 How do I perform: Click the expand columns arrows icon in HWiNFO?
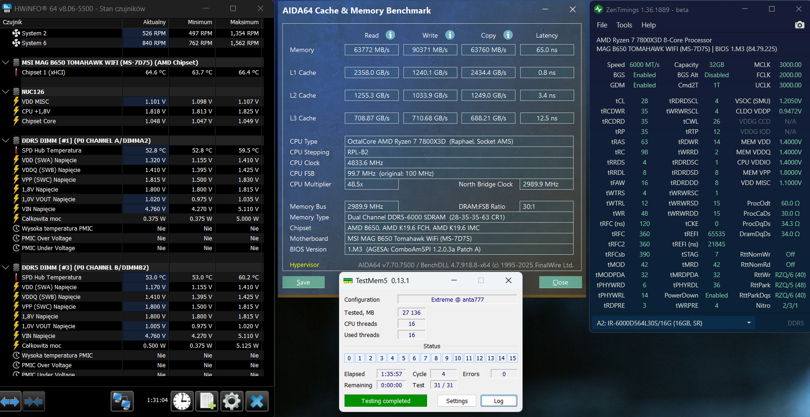point(10,401)
